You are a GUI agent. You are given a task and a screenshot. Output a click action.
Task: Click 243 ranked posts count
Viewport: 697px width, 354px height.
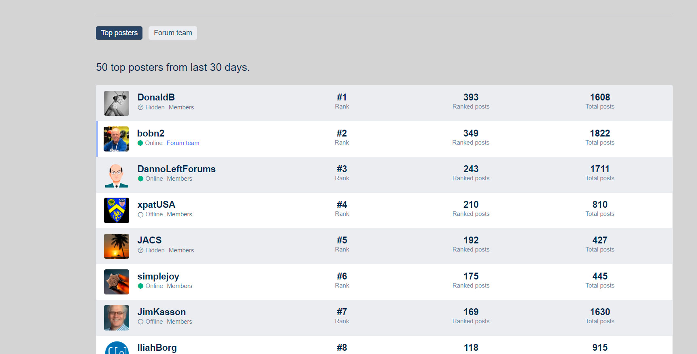point(471,169)
